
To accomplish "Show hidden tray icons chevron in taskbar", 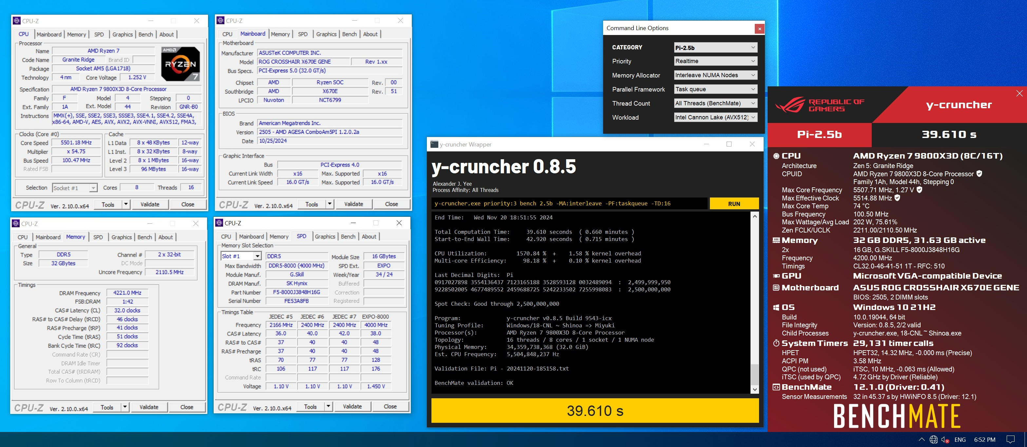I will (921, 439).
